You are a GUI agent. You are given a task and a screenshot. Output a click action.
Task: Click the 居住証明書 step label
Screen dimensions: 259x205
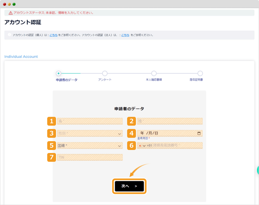(x=196, y=80)
